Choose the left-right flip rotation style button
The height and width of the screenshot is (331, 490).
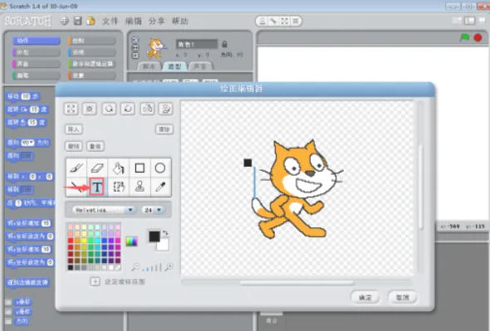[135, 48]
